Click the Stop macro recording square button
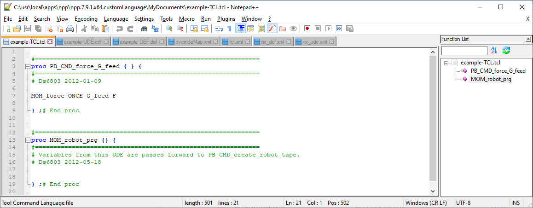This screenshot has height=208, width=533. click(318, 29)
